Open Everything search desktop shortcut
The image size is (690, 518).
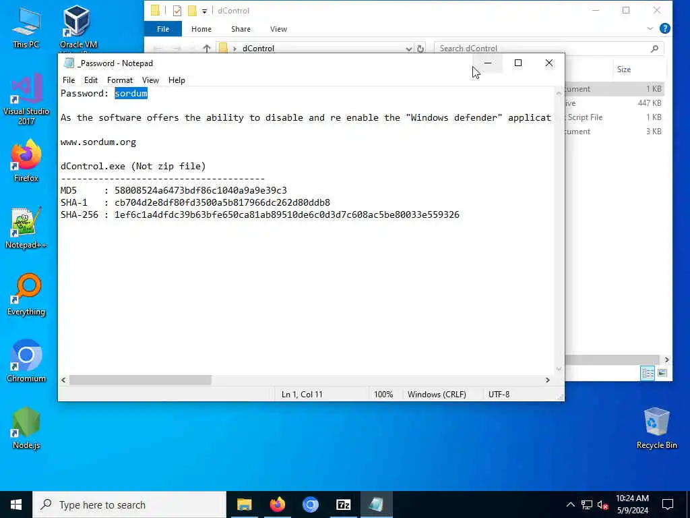tap(26, 295)
